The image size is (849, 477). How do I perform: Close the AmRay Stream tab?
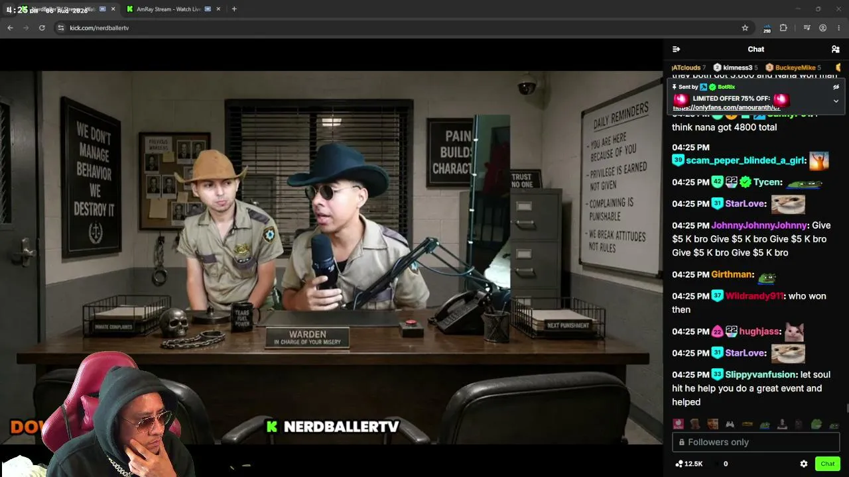[220, 9]
